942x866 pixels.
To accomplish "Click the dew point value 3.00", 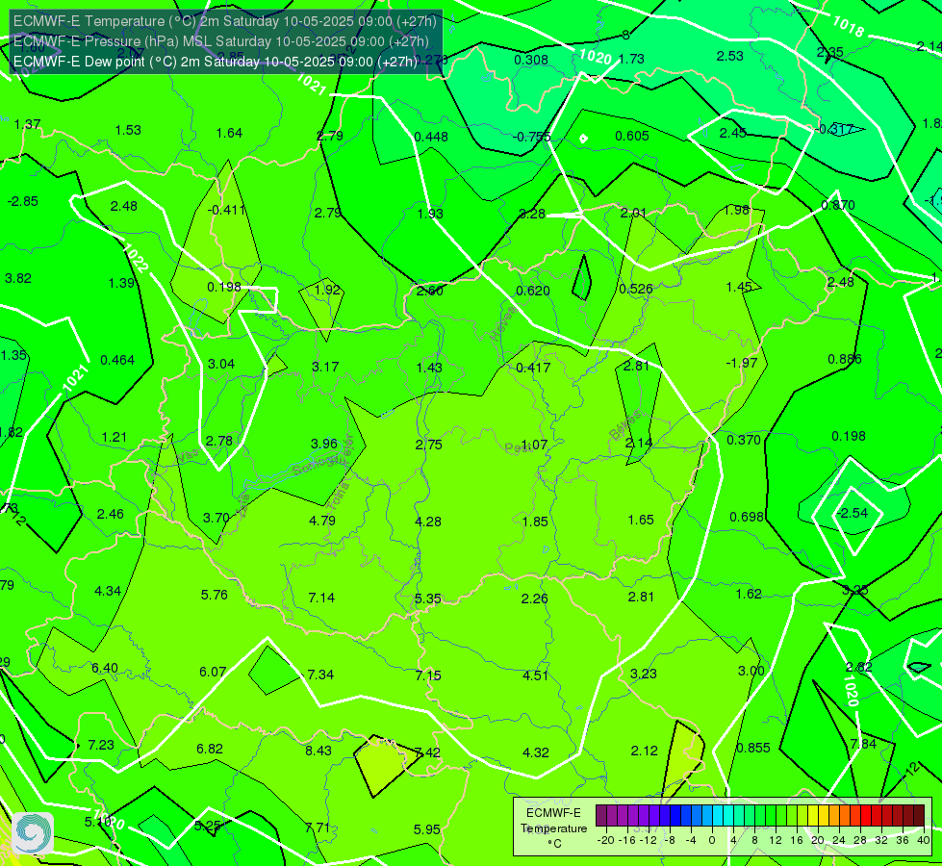I will (x=751, y=671).
